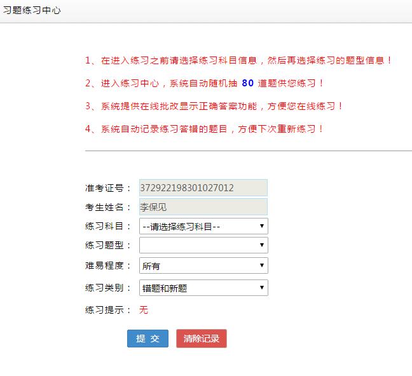Screen dimensions: 412x376
Task: Expand the empty 练习题型 dropdown
Action: tap(203, 245)
